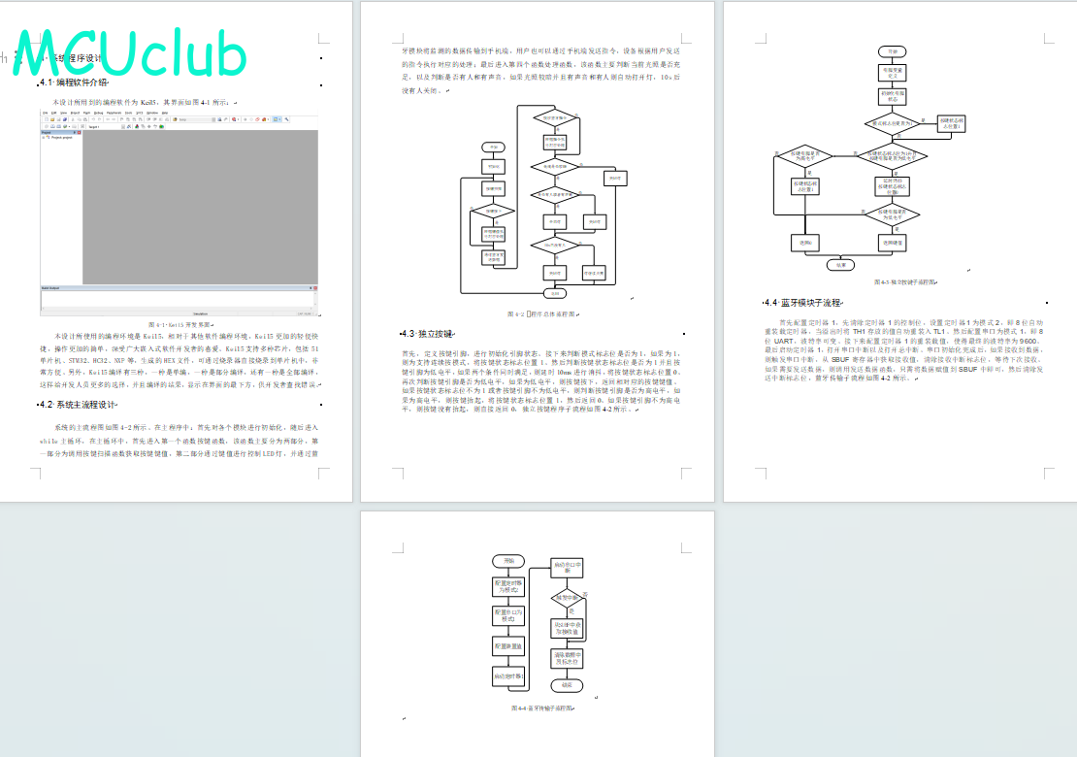Click the heading '4.3 独立按键'
The image size is (1077, 757).
click(x=429, y=334)
